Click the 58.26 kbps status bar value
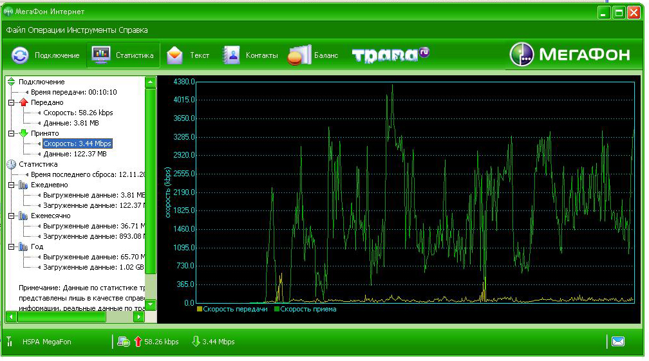This screenshot has width=649, height=361. click(x=162, y=342)
